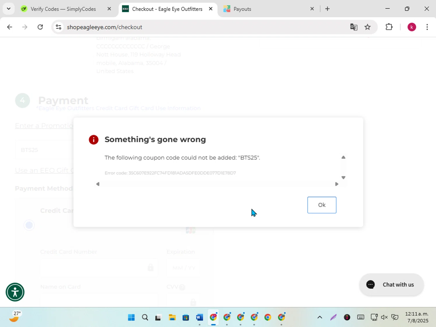Viewport: 436px width, 327px height.
Task: Click the Expiration MM / YY field
Action: click(x=184, y=268)
